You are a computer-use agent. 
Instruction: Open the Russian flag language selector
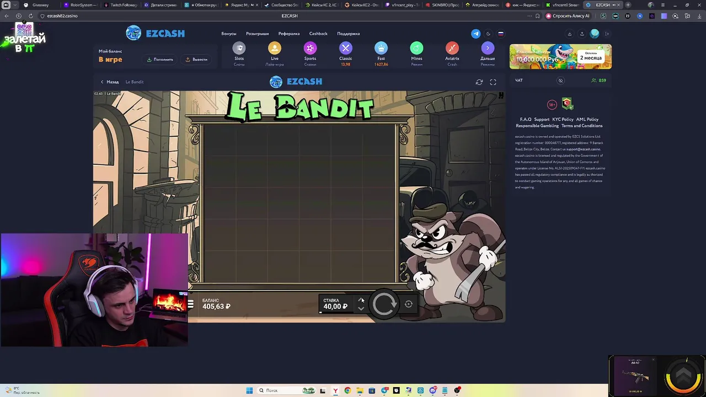(501, 34)
